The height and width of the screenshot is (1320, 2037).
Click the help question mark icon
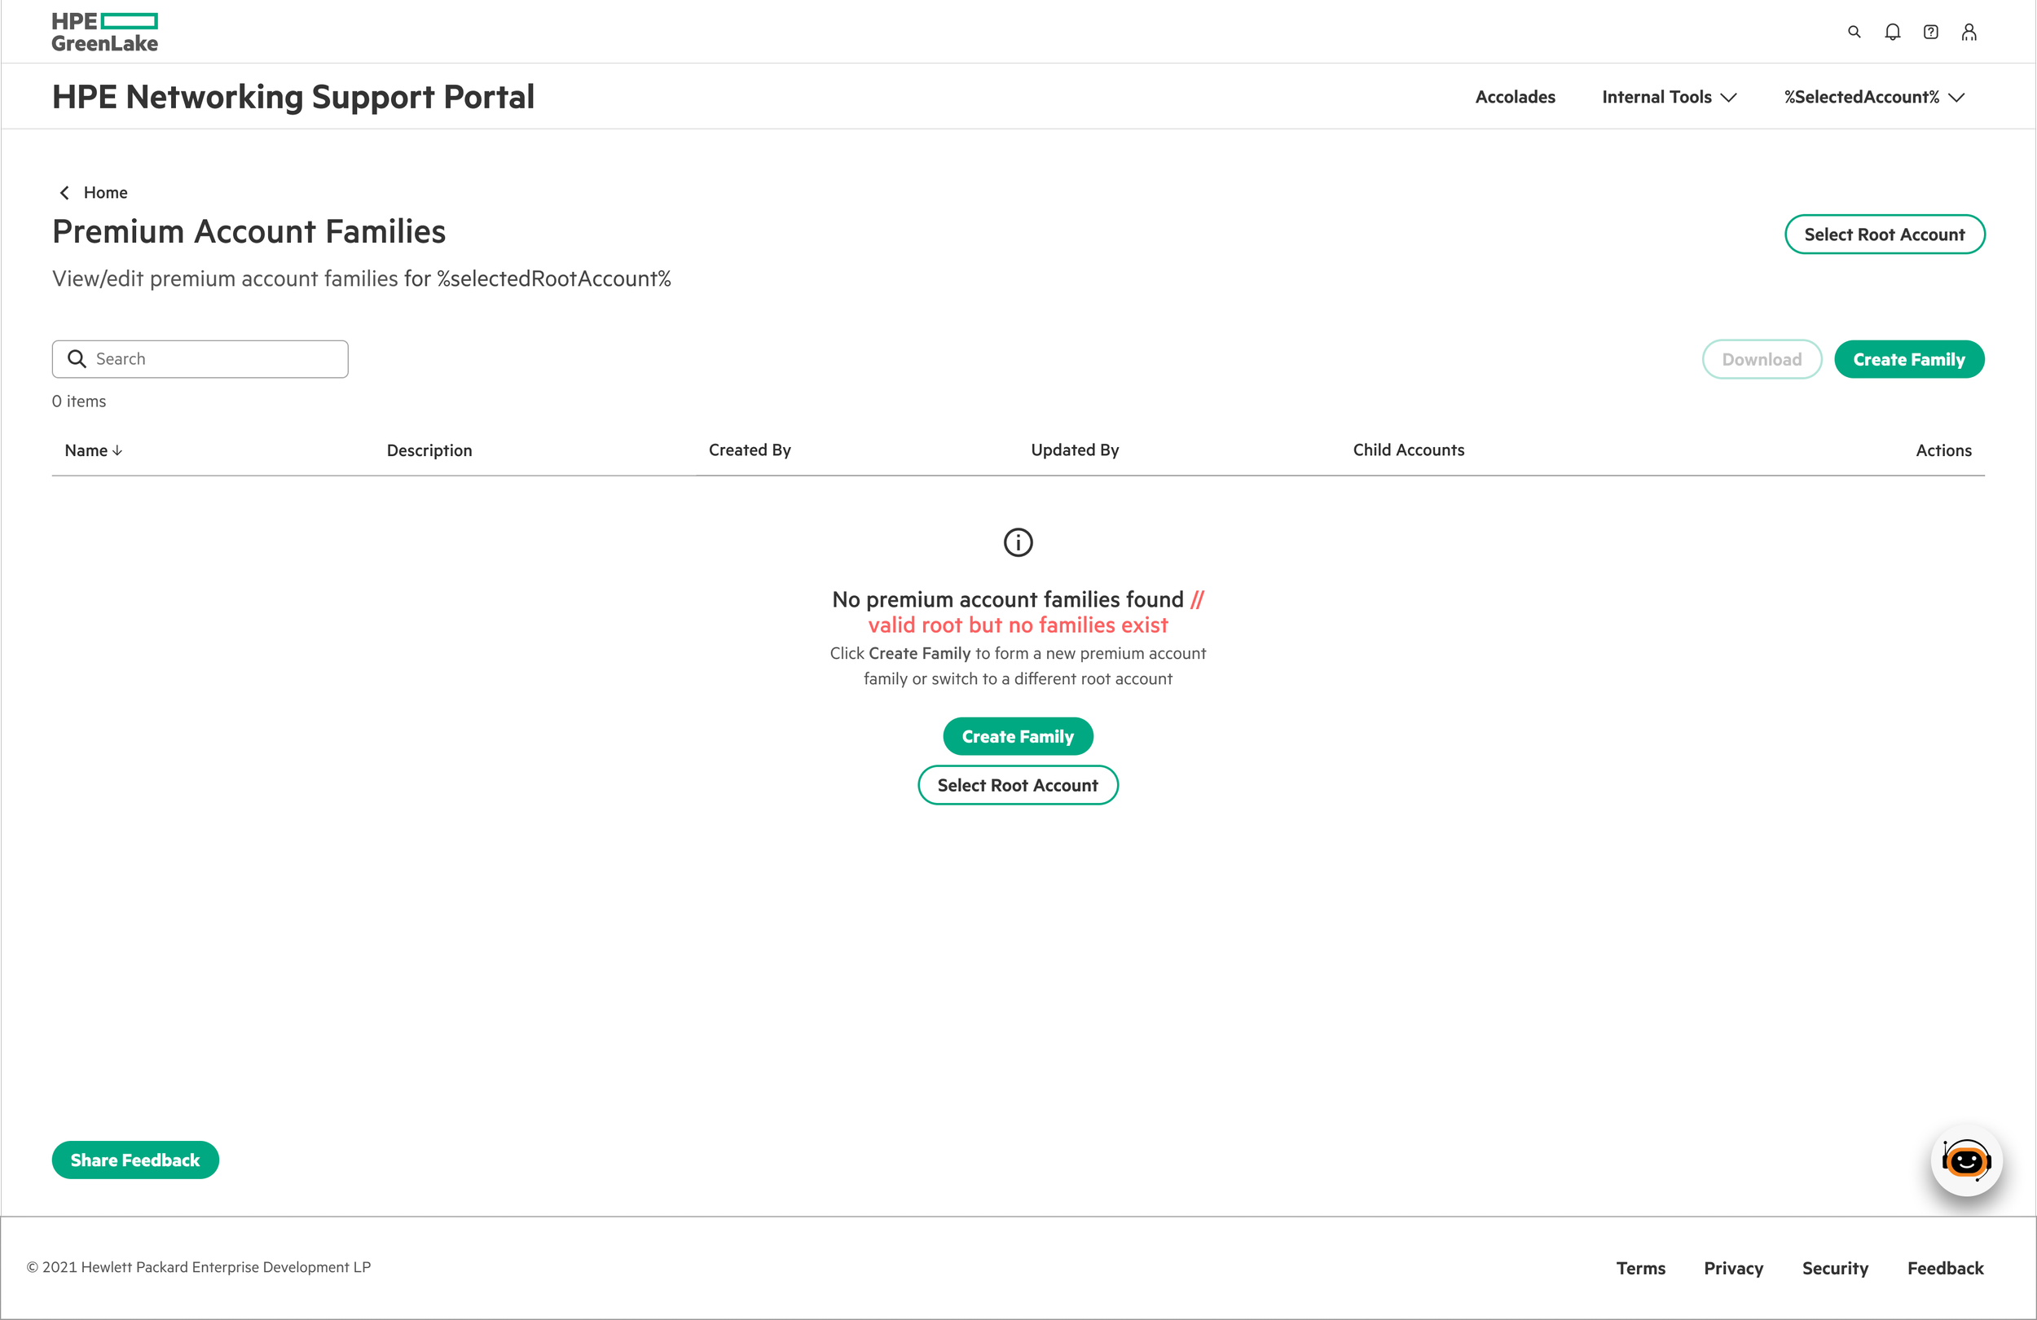(x=1931, y=32)
